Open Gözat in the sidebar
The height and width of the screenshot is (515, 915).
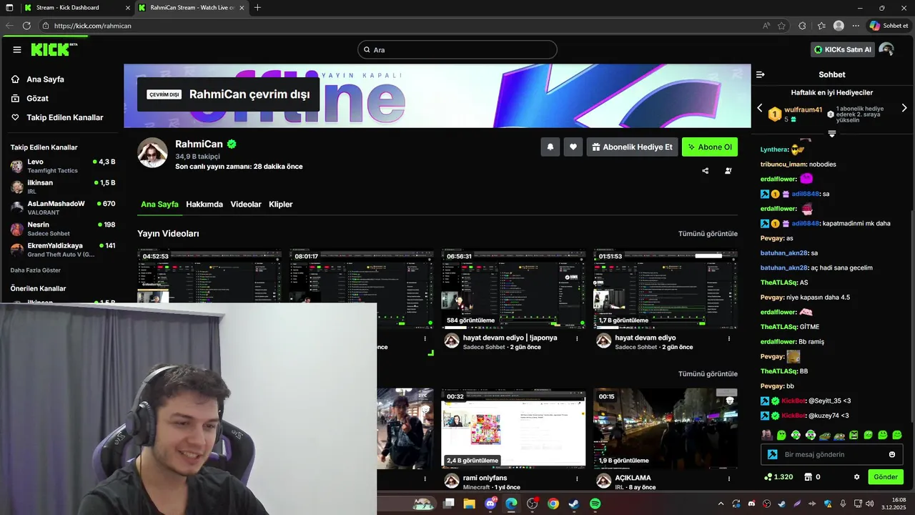click(37, 98)
